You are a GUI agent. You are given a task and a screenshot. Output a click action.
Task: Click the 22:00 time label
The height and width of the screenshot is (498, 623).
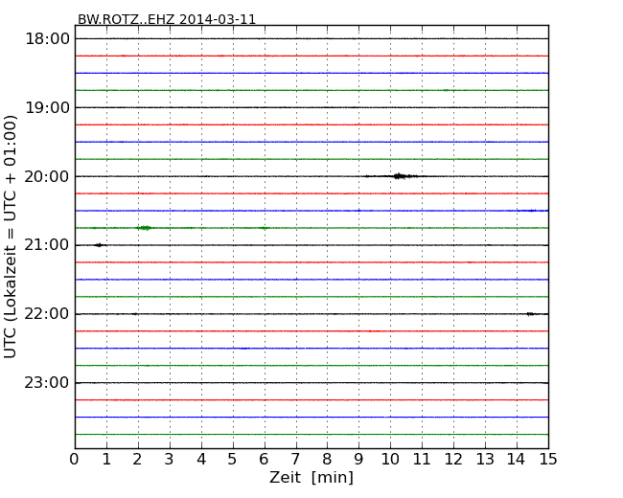(x=47, y=314)
